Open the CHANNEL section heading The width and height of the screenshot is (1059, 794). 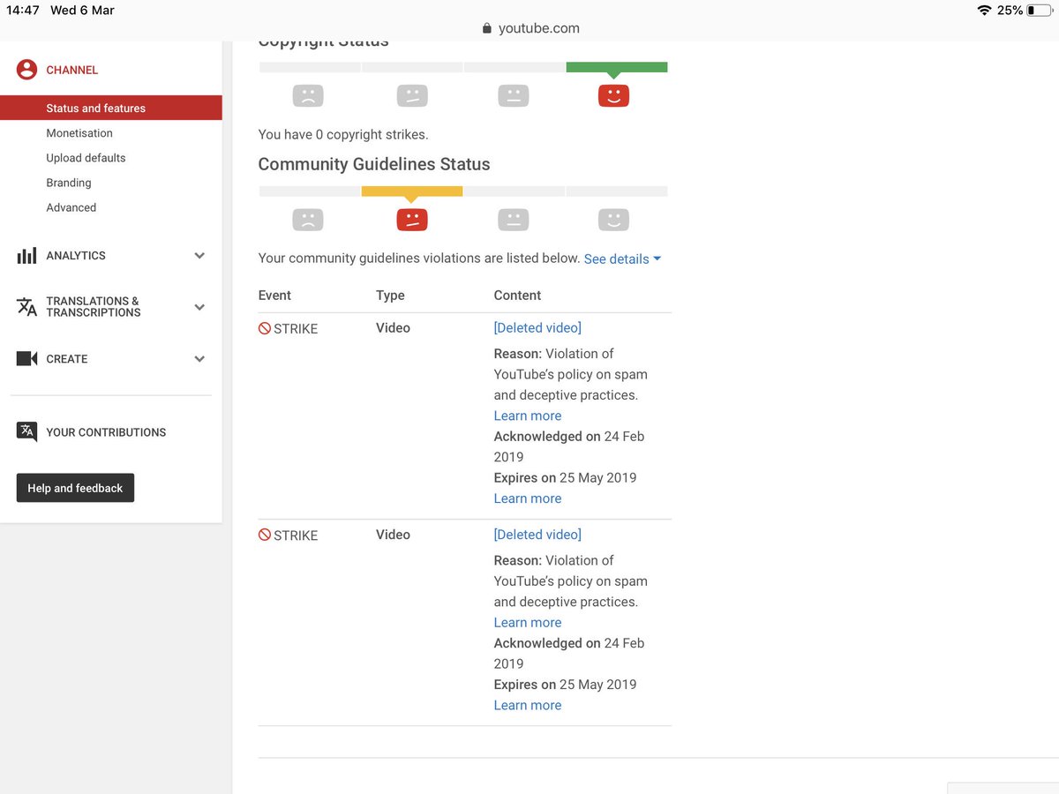pyautogui.click(x=72, y=70)
